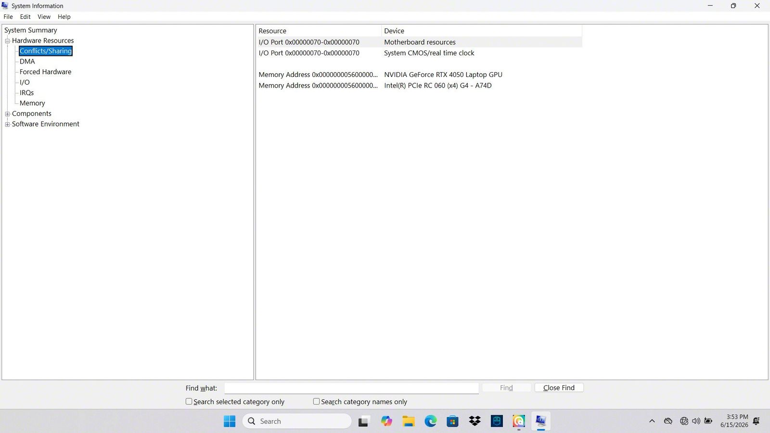Image resolution: width=770 pixels, height=433 pixels.
Task: Open File Explorer from the taskbar
Action: tap(409, 421)
